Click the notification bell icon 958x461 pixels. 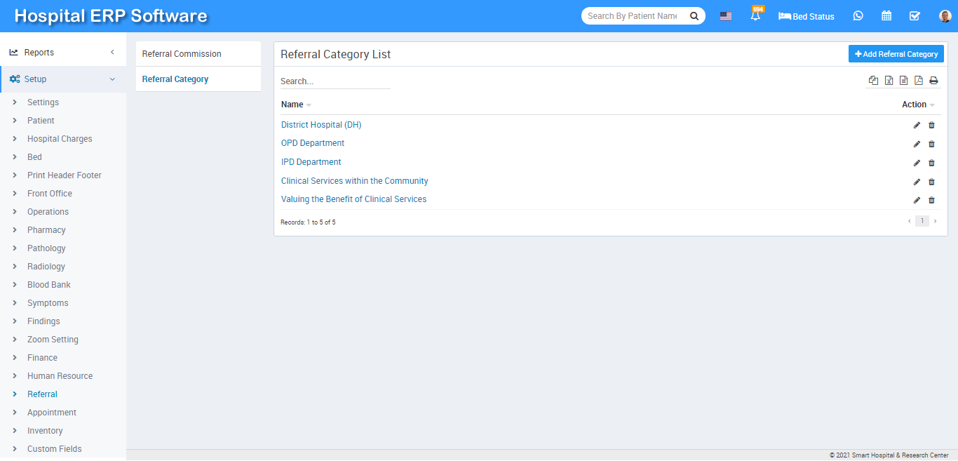click(x=755, y=16)
